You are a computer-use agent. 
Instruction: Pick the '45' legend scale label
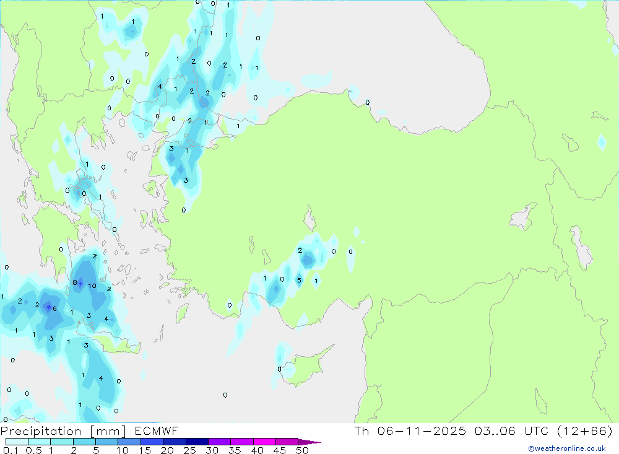[280, 450]
